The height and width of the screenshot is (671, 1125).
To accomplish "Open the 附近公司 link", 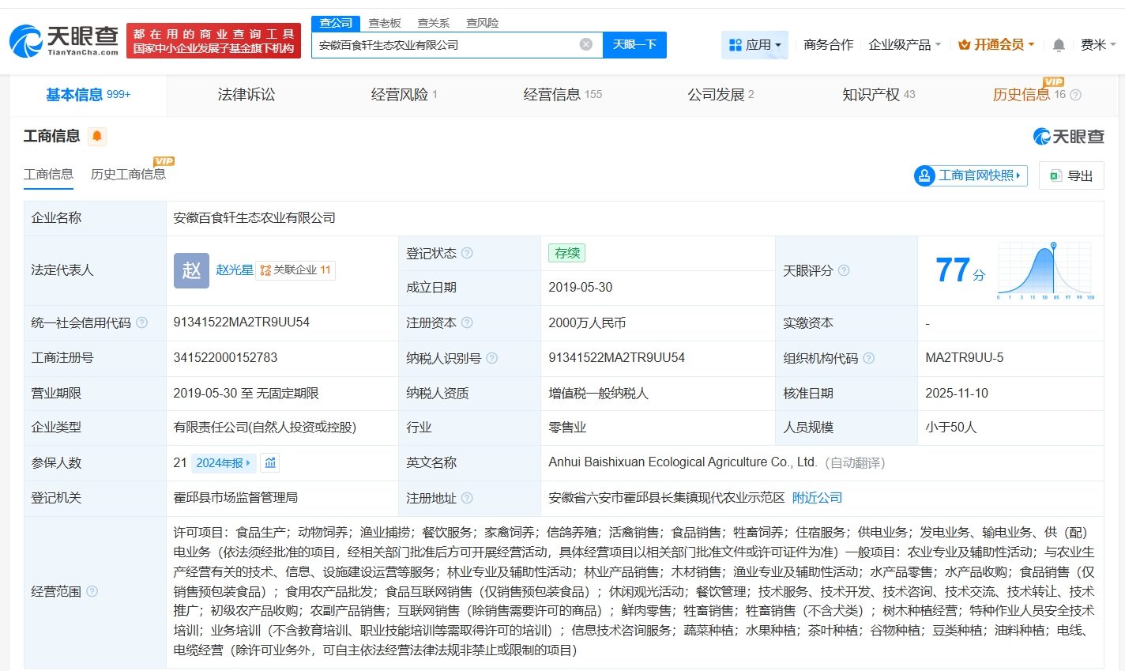I will [x=817, y=498].
